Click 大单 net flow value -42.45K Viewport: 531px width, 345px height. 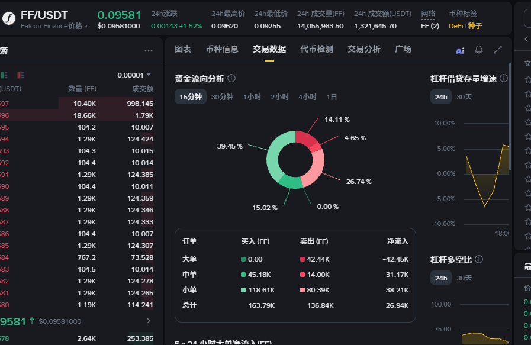(x=395, y=259)
